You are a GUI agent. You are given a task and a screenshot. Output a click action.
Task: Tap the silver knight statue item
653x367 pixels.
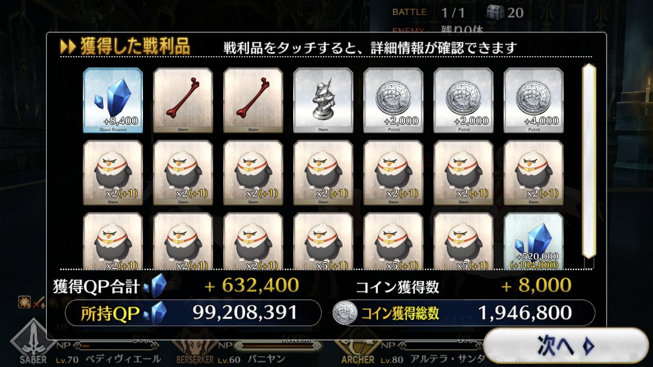[x=323, y=100]
